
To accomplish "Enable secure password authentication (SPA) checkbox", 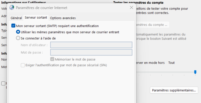I will [x=23, y=65].
